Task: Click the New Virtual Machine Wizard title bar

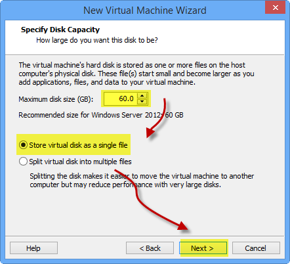Action: pyautogui.click(x=145, y=11)
